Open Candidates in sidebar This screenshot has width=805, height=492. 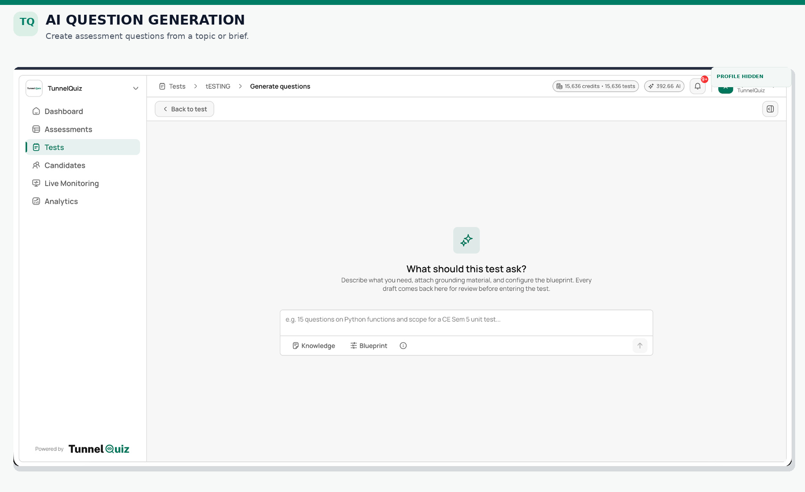[x=83, y=165]
